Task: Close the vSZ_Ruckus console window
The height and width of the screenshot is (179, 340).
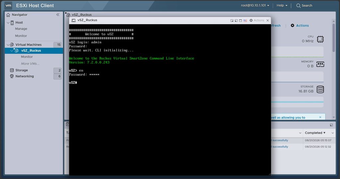Action: pyautogui.click(x=268, y=20)
